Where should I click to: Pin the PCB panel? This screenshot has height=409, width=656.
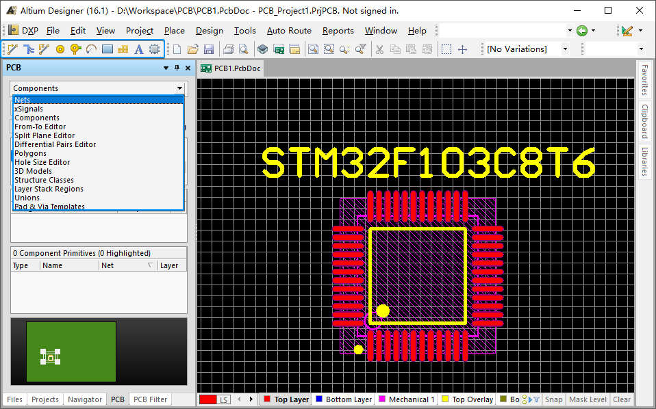pyautogui.click(x=177, y=68)
